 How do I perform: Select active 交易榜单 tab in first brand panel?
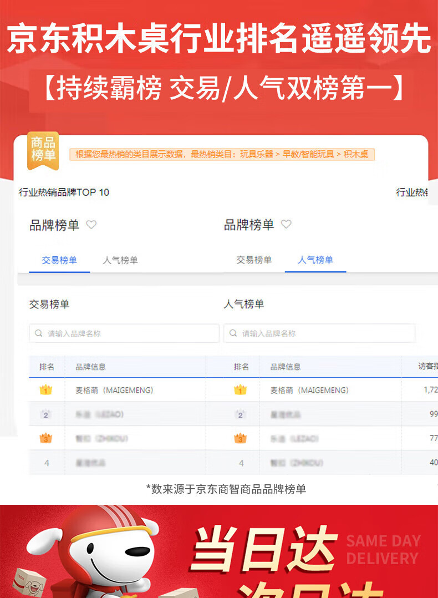pos(59,261)
